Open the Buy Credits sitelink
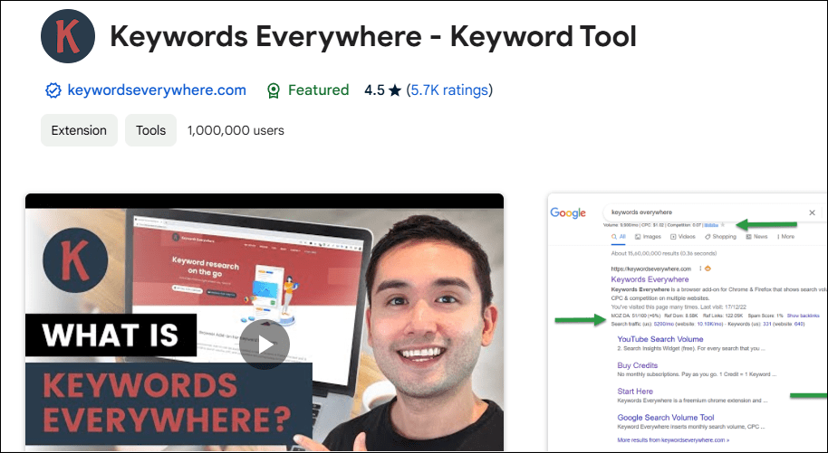The height and width of the screenshot is (453, 828). pos(638,365)
